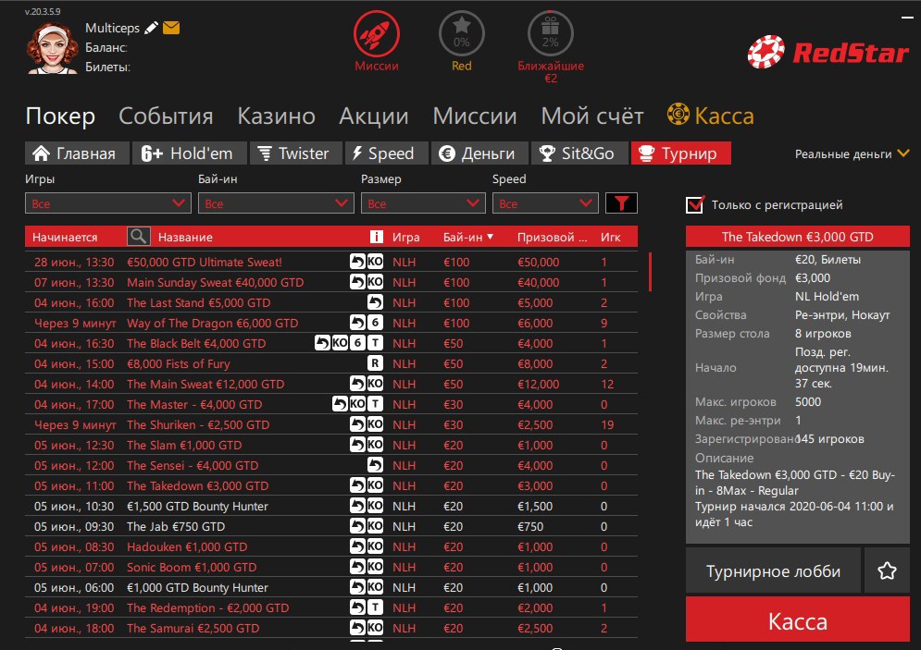The height and width of the screenshot is (650, 921).
Task: Sort the list by 'Бай-ин' column header
Action: [x=467, y=238]
